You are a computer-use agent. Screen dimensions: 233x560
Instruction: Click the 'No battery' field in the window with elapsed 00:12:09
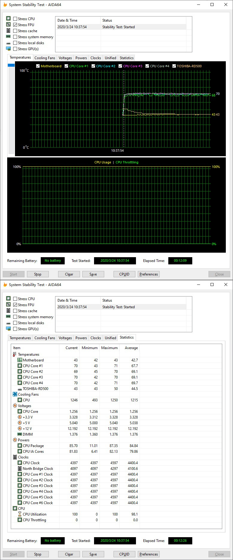pyautogui.click(x=53, y=260)
